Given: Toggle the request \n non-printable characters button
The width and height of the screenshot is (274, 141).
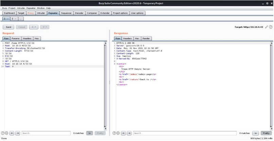Looking at the screenshot, I should point(89,134).
